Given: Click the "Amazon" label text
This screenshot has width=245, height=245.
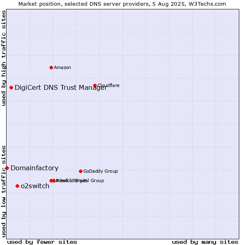Looking at the screenshot, I should 62,67.
